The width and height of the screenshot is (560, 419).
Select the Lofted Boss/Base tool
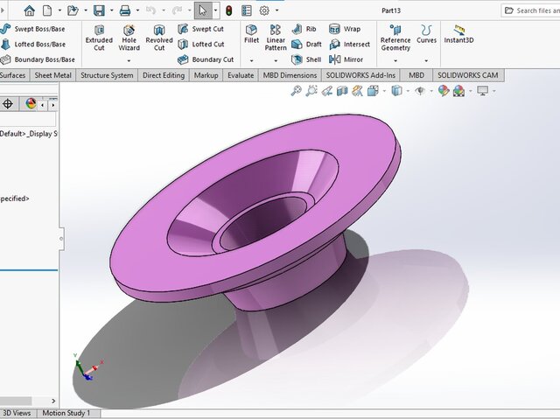[x=33, y=45]
